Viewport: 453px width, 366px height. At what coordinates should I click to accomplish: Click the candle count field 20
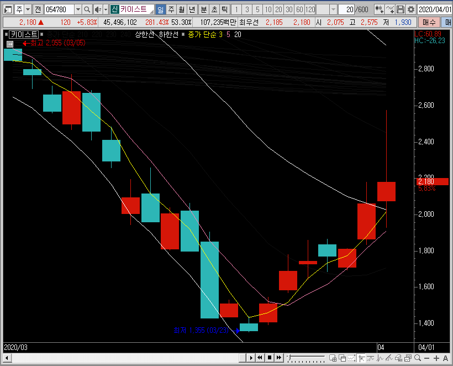pyautogui.click(x=346, y=9)
